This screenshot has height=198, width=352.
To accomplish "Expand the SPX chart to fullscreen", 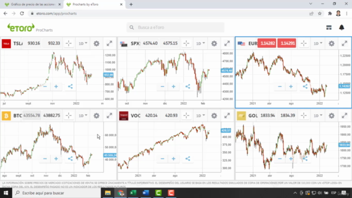I will (227, 43).
